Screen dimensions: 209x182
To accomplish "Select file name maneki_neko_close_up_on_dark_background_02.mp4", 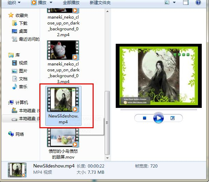I will (63, 26).
